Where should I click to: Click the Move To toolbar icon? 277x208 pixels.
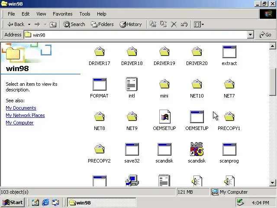coord(153,24)
